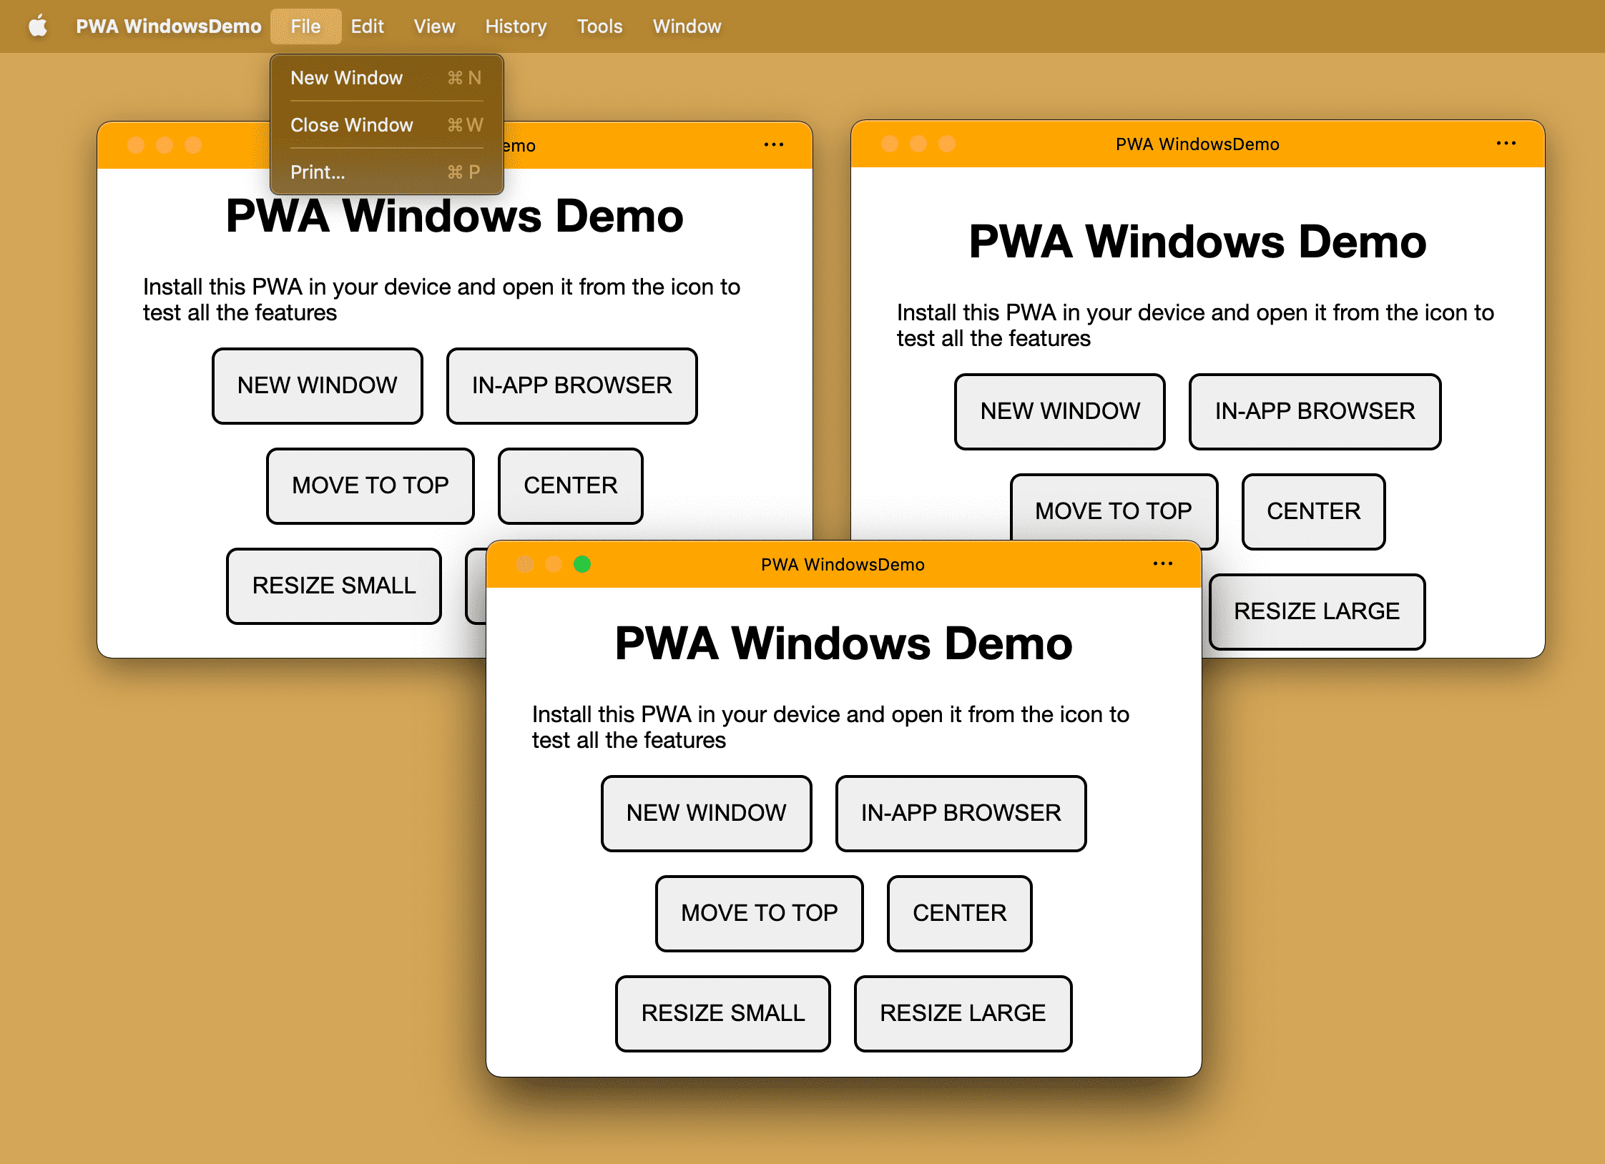Screen dimensions: 1605x1164
Task: Click the three-dot menu on foreground window
Action: 1164,565
